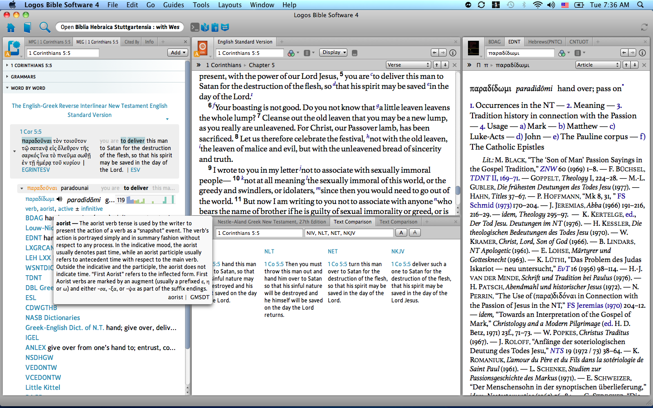
Task: Toggle panel link columns icon in EDNT panel
Action: pos(578,53)
